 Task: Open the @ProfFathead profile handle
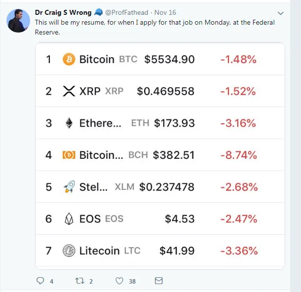click(127, 12)
